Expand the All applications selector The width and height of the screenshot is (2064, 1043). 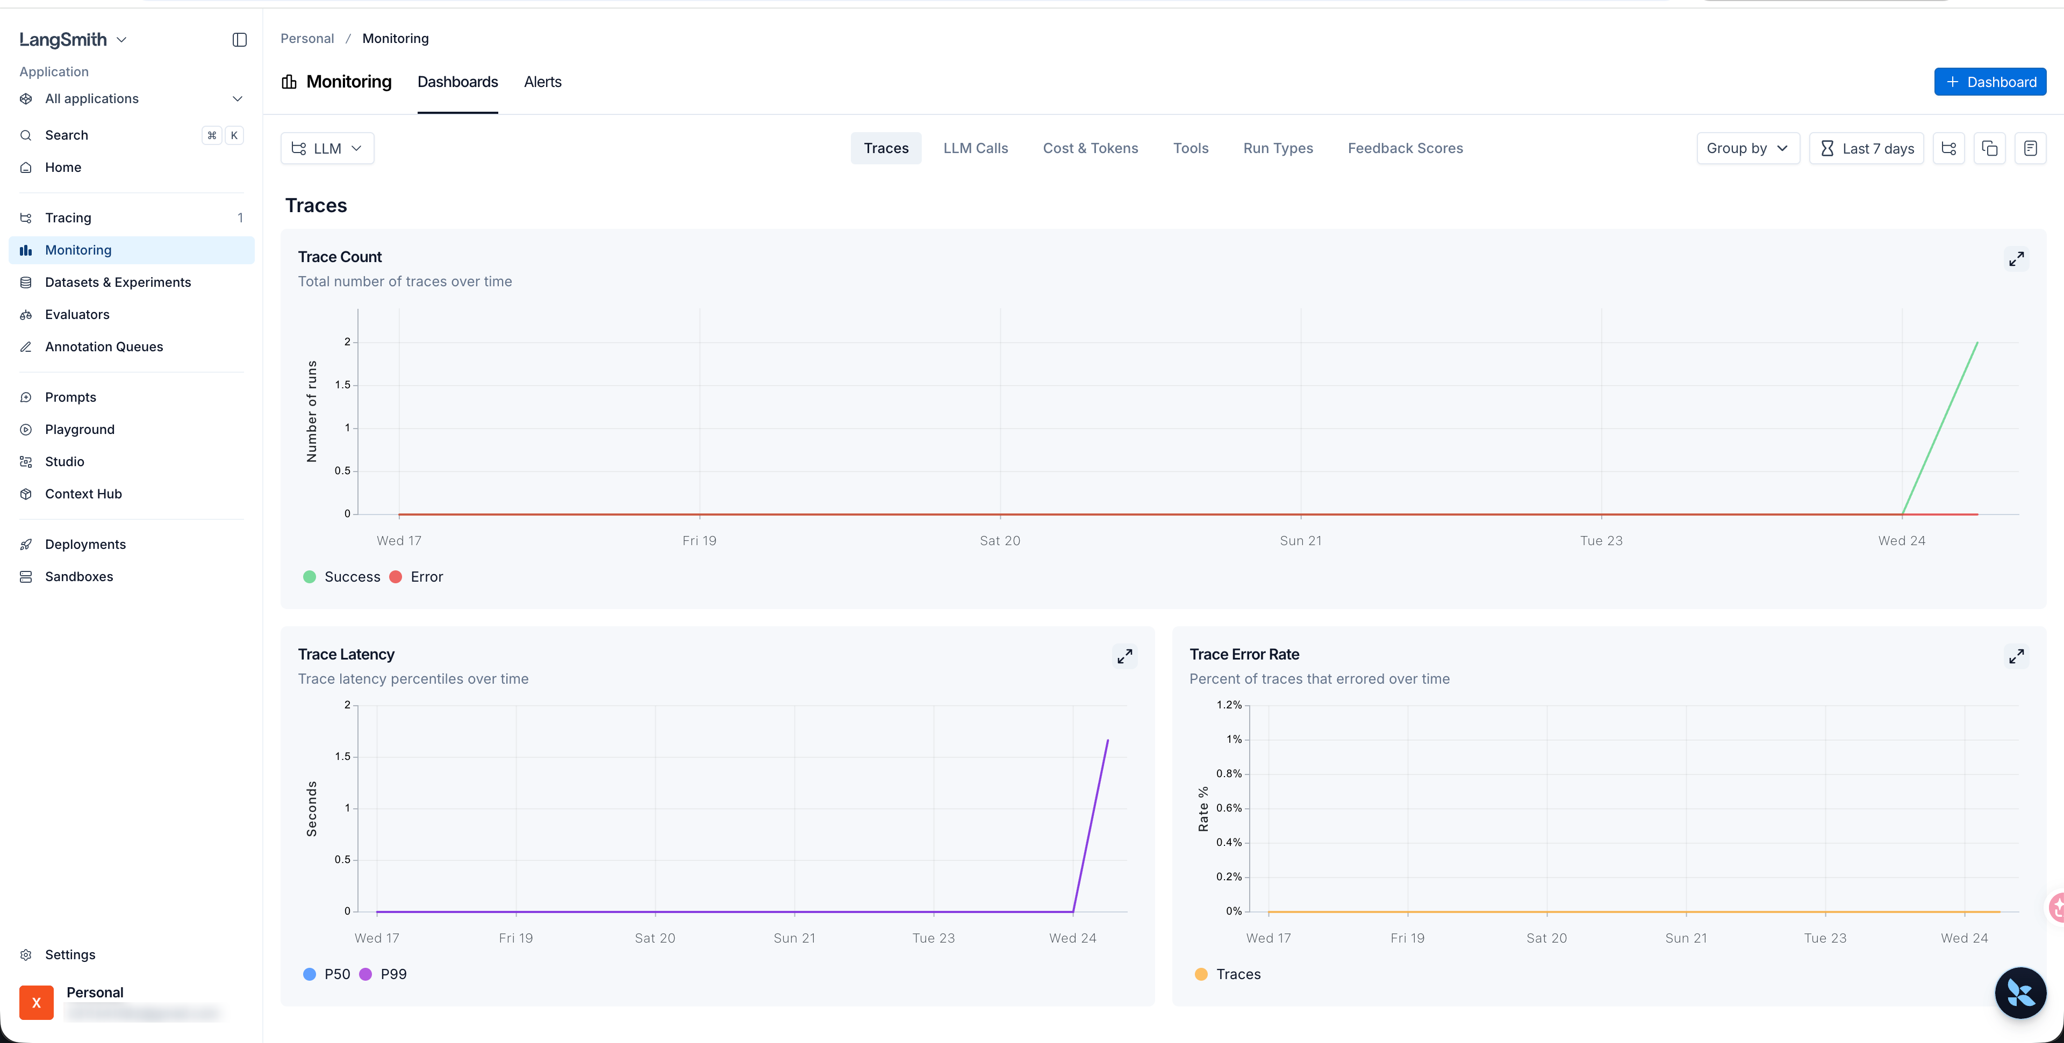[131, 98]
